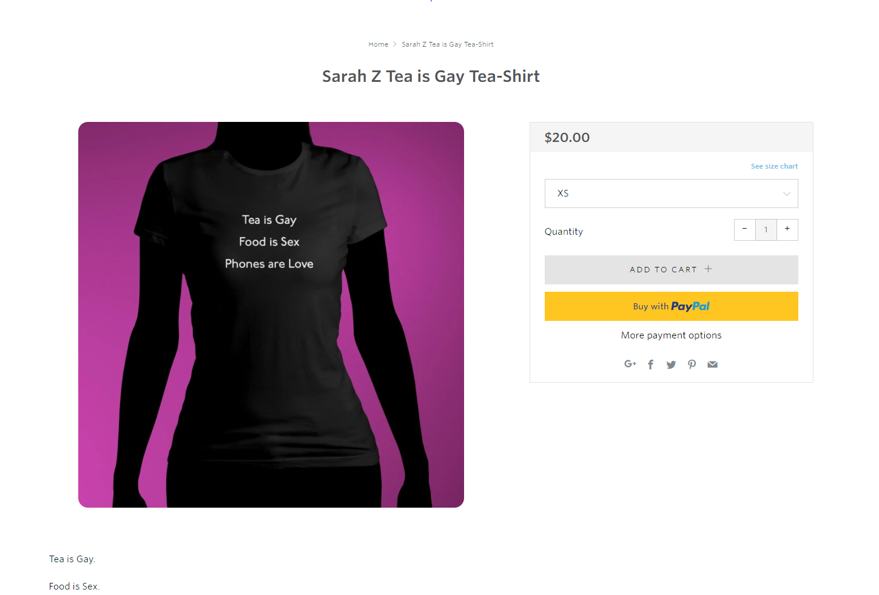Screen dimensions: 879x595
Task: Open See size chart link
Action: click(775, 166)
